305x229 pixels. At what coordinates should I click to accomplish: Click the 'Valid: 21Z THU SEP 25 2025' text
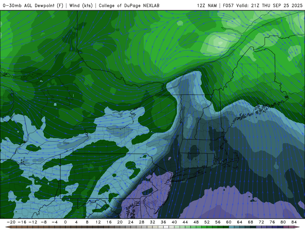(270, 5)
